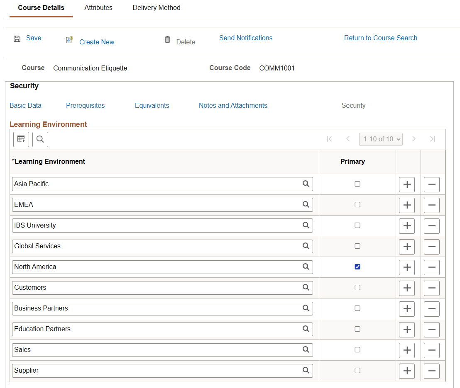The height and width of the screenshot is (388, 460).
Task: Open lookup for Supplier field
Action: 306,371
